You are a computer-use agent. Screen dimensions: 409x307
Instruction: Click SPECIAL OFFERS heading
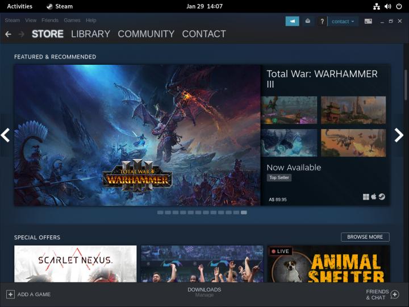[x=37, y=237]
